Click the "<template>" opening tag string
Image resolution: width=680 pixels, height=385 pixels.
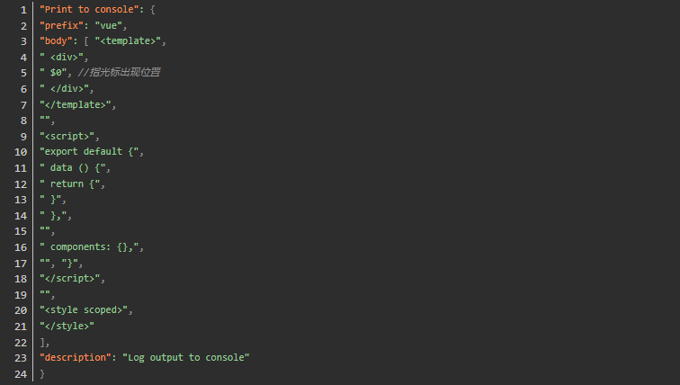[x=130, y=41]
